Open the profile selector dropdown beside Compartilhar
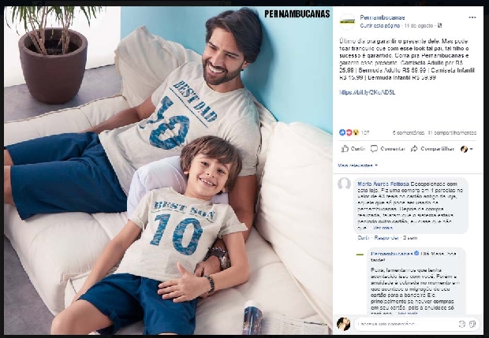The image size is (489, 338). click(467, 149)
